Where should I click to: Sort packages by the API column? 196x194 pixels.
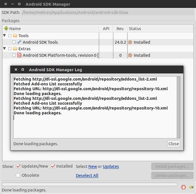[106, 29]
